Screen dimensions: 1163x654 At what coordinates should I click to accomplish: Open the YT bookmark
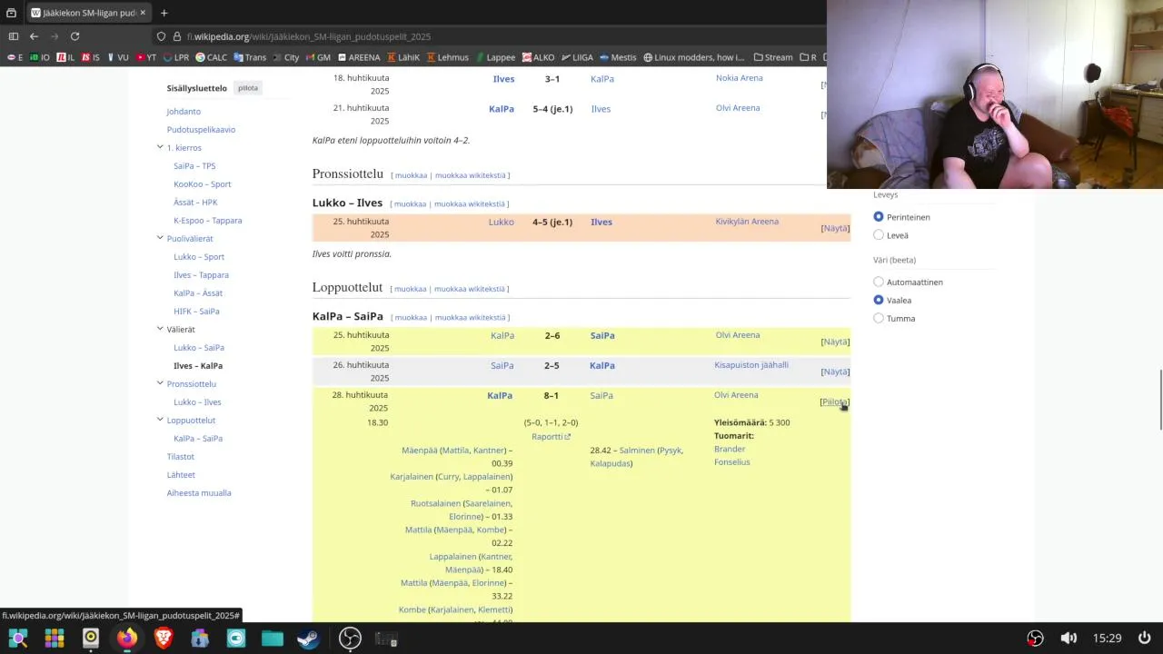(x=146, y=57)
